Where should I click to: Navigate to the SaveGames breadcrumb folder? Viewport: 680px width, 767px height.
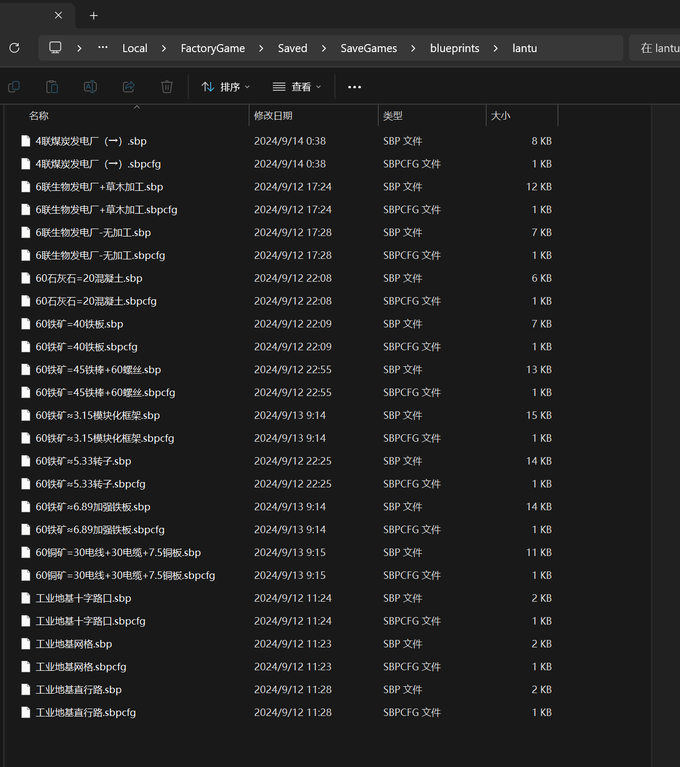[x=368, y=48]
